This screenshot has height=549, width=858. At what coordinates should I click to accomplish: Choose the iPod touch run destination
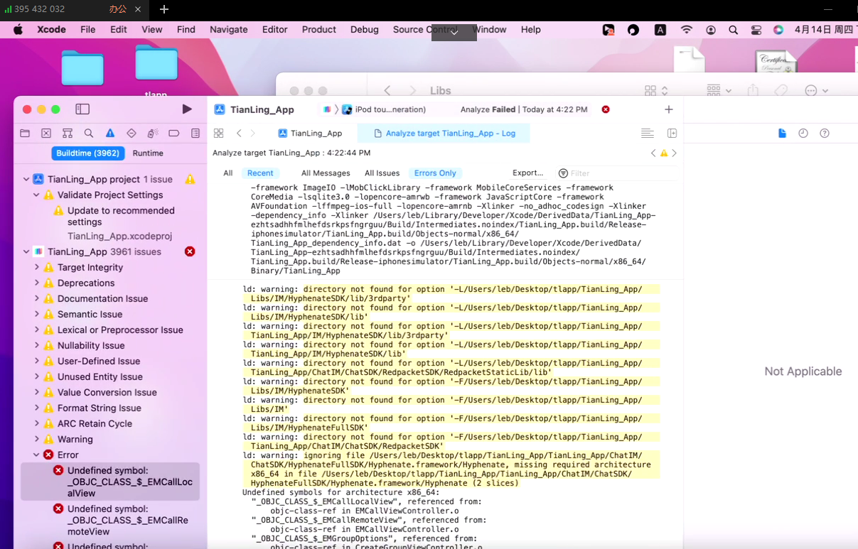point(385,109)
